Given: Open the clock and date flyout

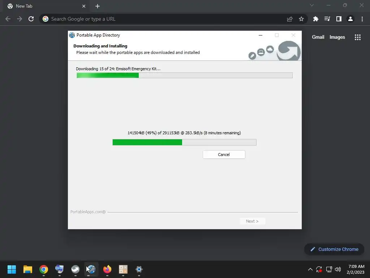Looking at the screenshot, I should 356,269.
